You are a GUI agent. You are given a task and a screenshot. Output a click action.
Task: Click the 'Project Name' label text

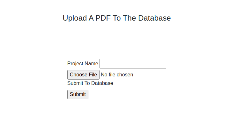83,64
